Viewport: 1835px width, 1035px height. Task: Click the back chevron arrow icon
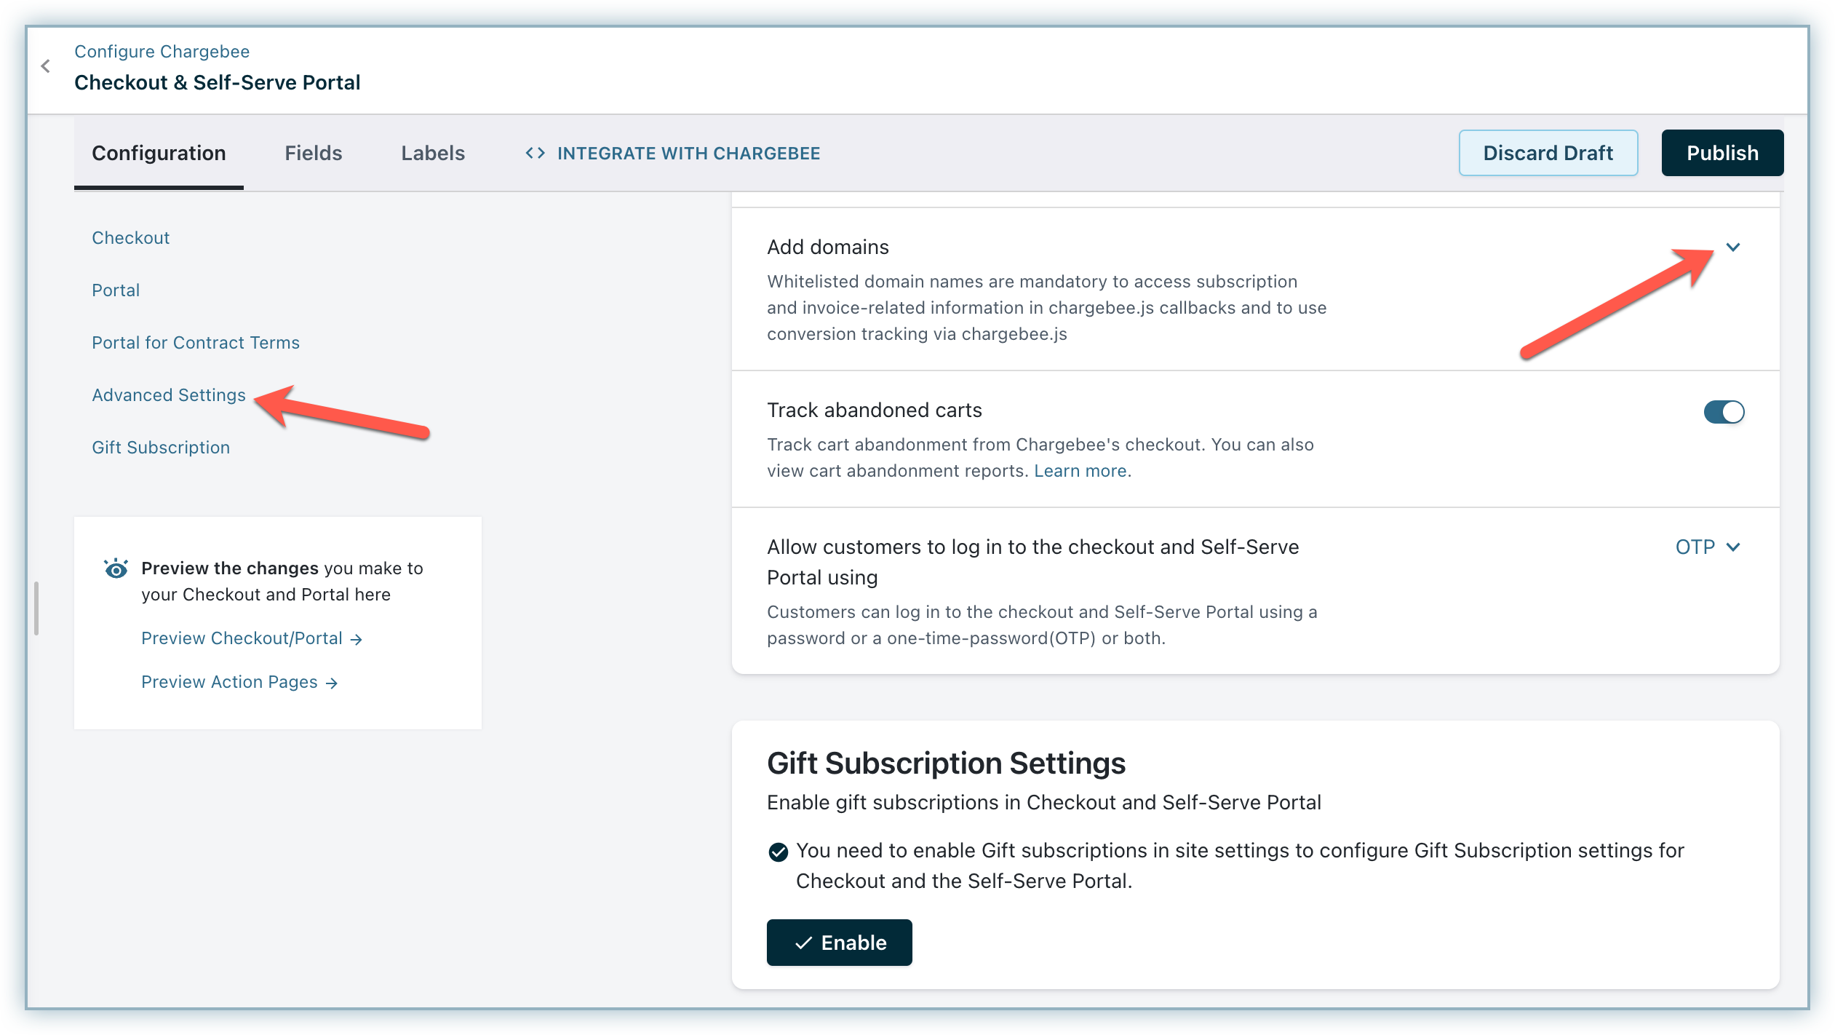tap(46, 66)
